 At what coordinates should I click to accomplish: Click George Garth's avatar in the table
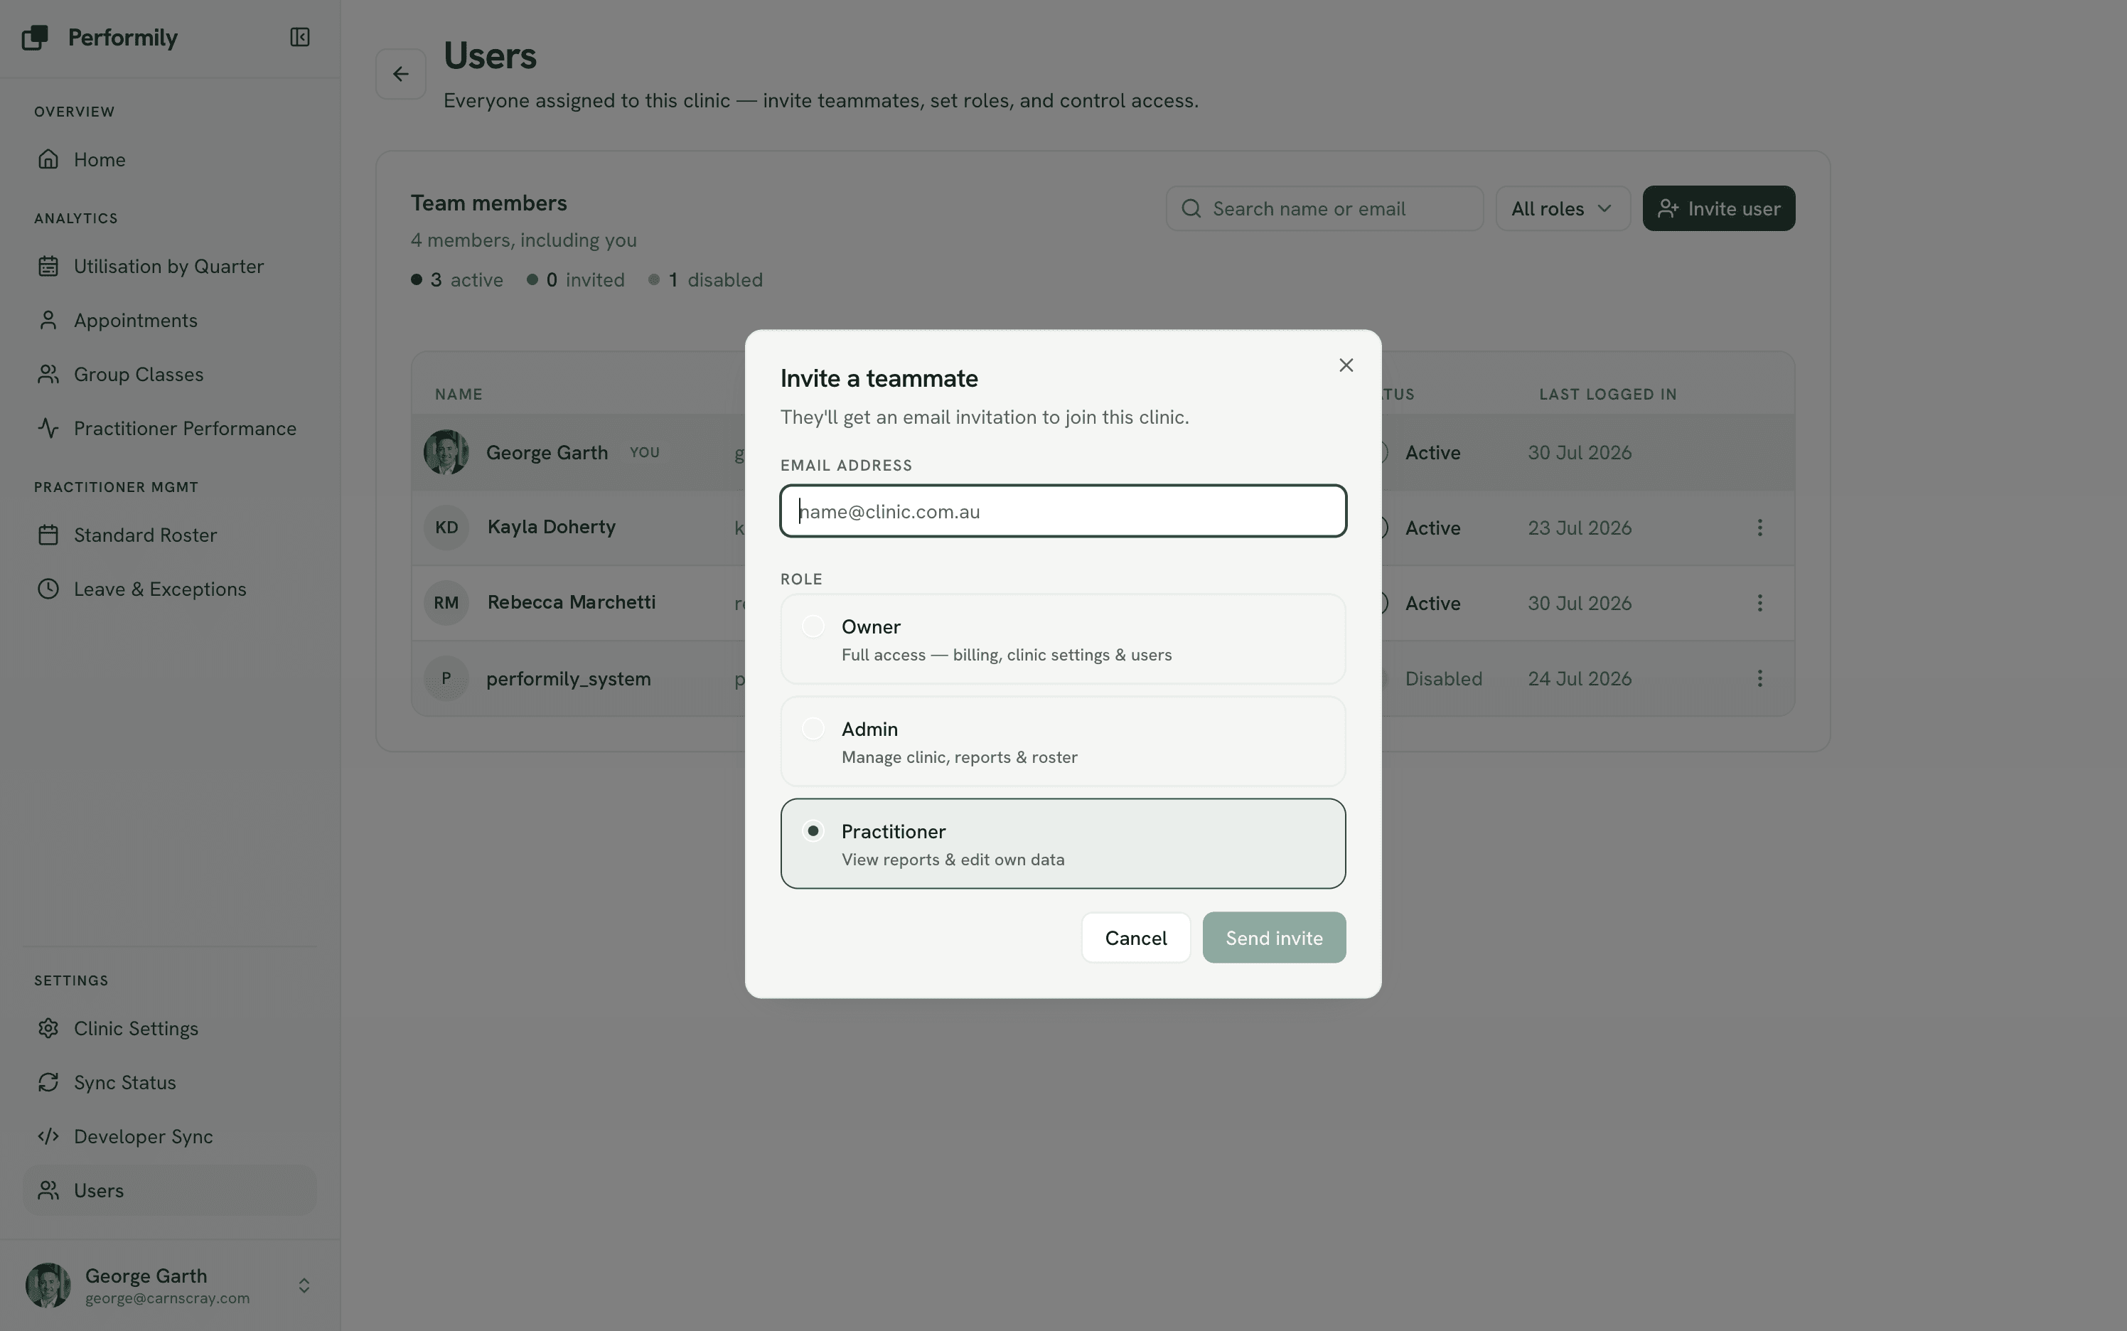pyautogui.click(x=446, y=452)
